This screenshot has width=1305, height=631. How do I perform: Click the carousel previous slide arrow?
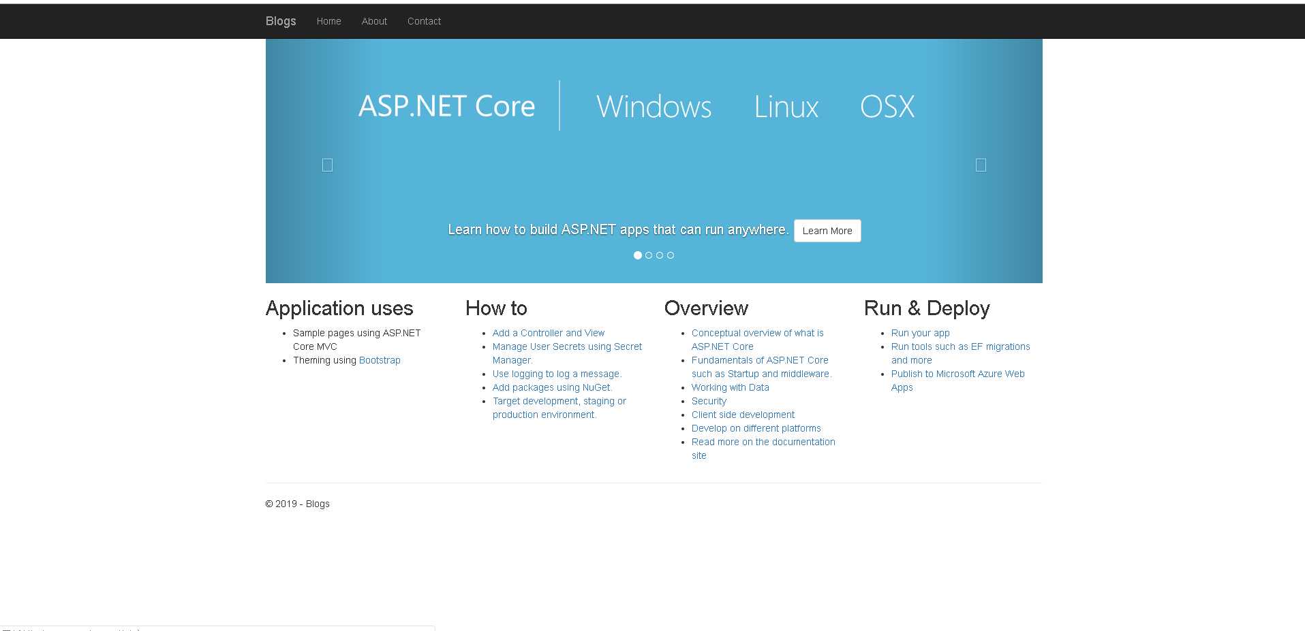tap(327, 165)
